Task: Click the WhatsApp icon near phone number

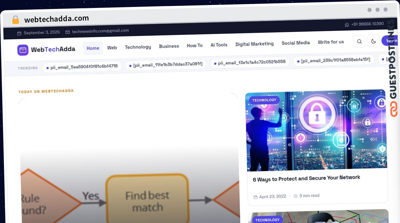Action: pos(347,25)
